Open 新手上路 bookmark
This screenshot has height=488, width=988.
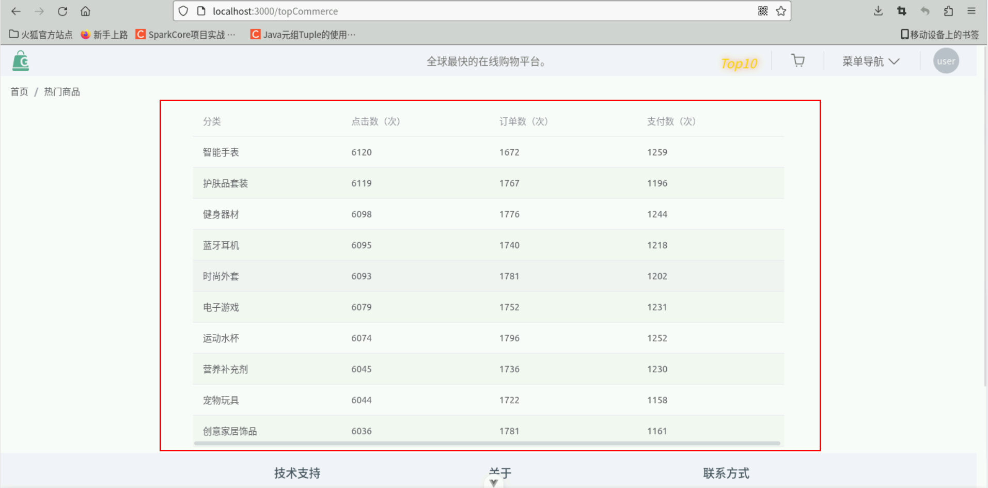tap(104, 35)
